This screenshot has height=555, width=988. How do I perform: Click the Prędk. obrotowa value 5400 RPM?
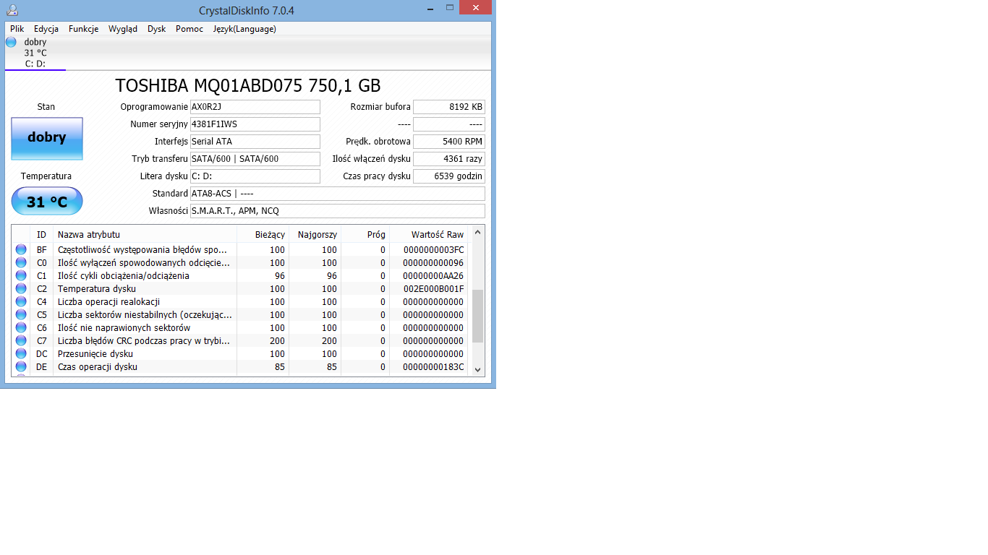point(449,142)
